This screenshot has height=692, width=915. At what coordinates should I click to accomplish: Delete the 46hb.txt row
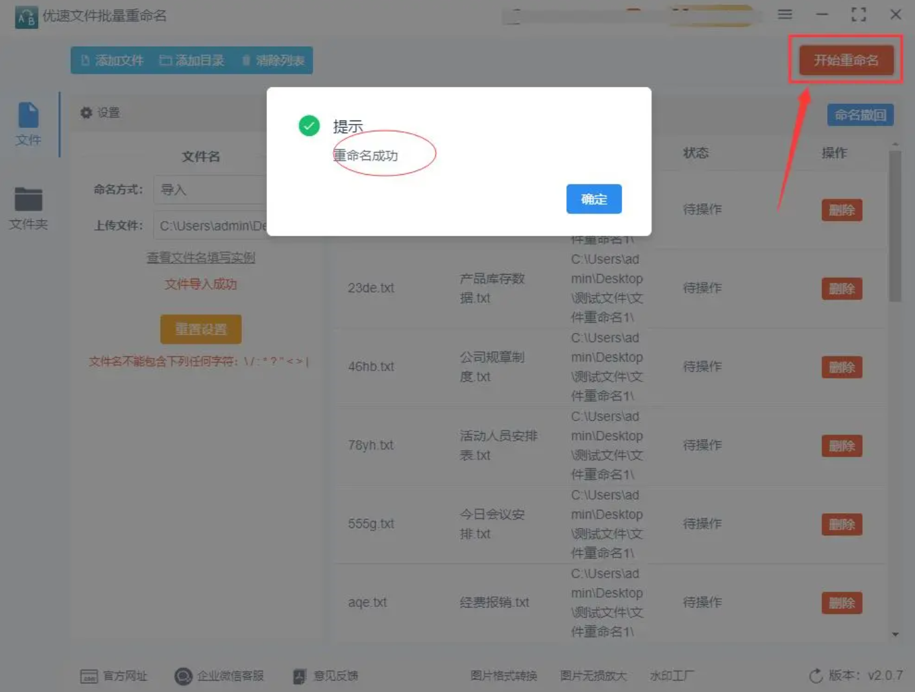coord(842,367)
